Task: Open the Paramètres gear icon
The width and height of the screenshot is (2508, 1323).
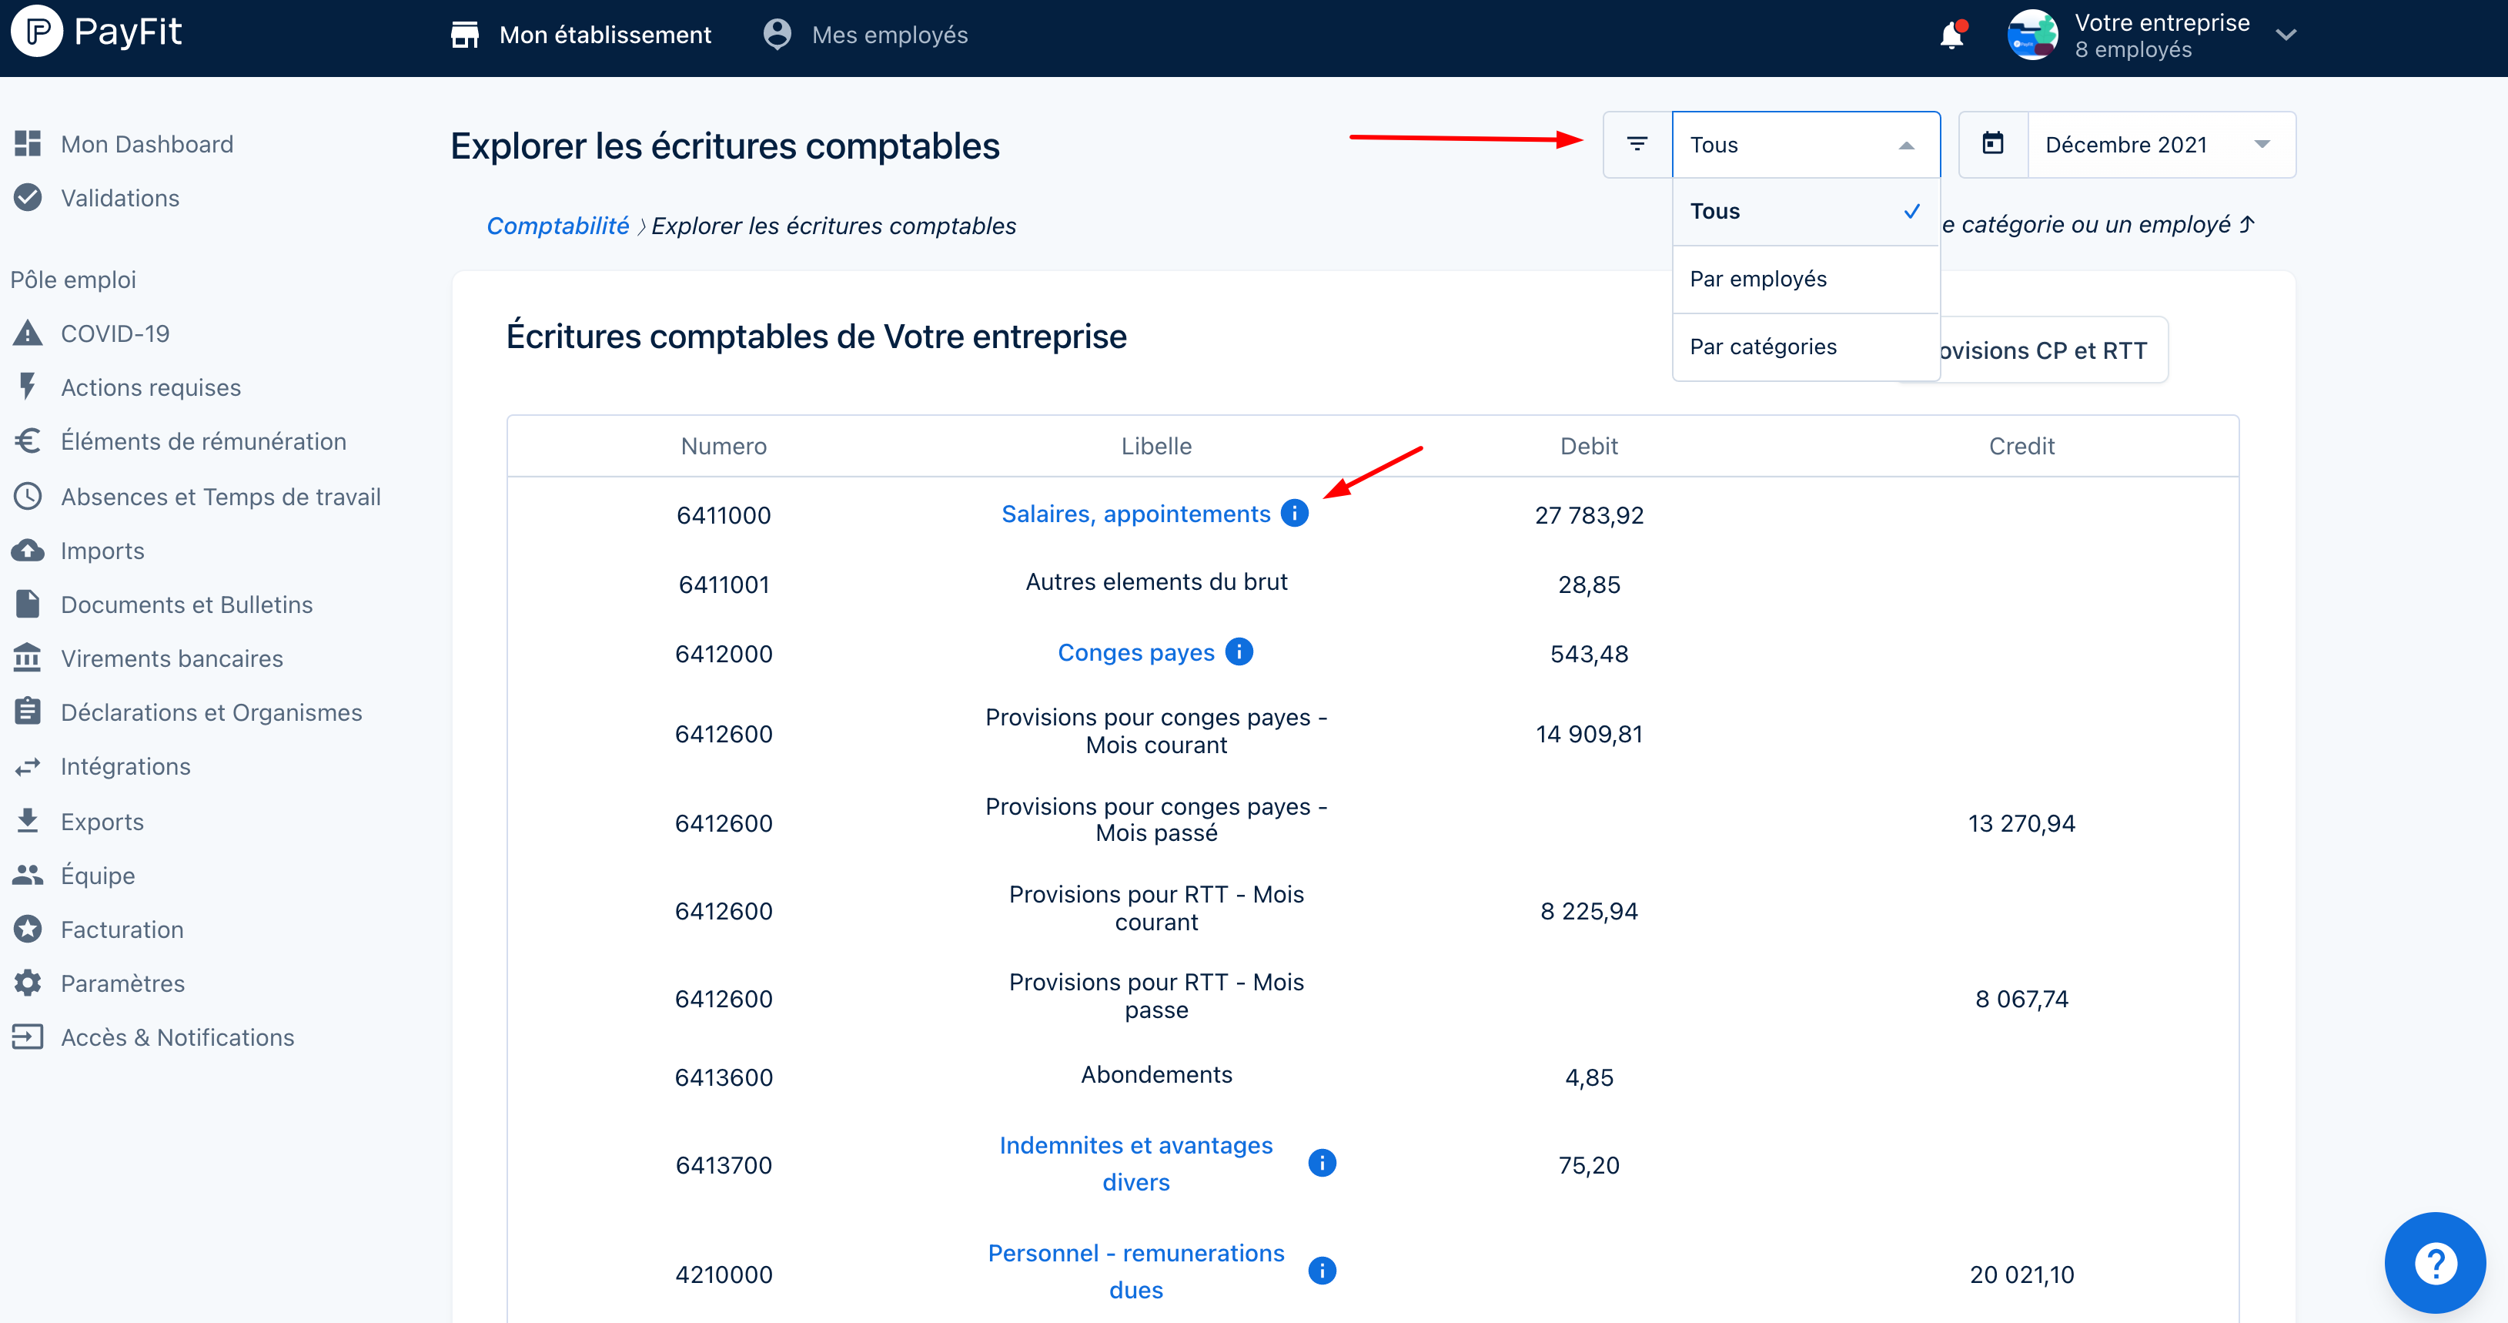Action: click(x=28, y=982)
